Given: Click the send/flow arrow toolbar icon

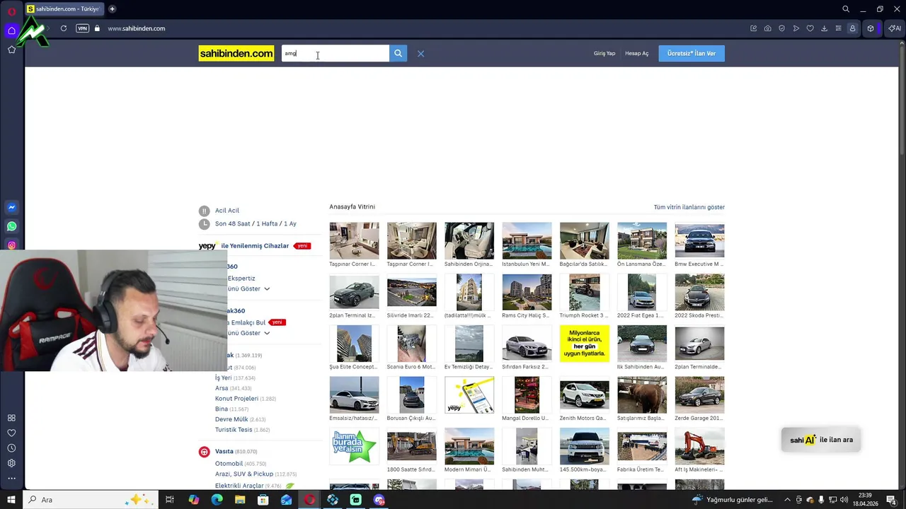Looking at the screenshot, I should 796,28.
